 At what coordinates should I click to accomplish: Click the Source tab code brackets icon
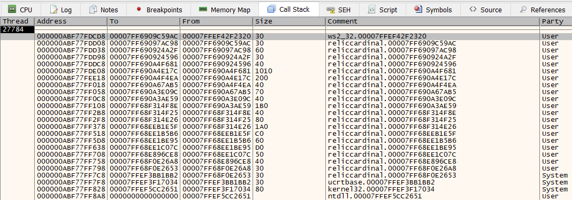(x=473, y=9)
